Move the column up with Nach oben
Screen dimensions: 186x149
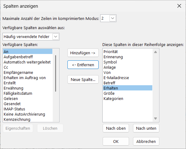point(116,128)
